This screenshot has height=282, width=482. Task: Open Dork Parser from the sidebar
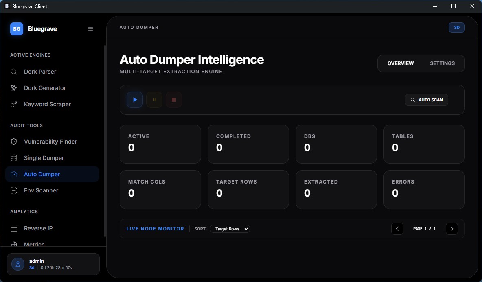(40, 72)
